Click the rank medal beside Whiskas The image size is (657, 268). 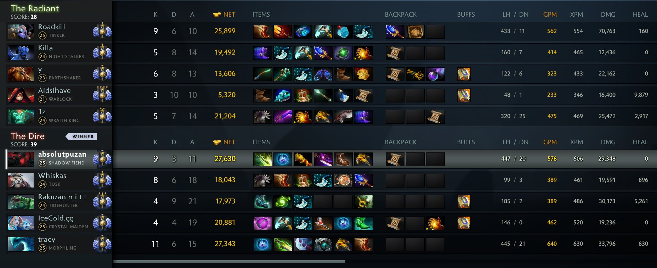pyautogui.click(x=102, y=180)
